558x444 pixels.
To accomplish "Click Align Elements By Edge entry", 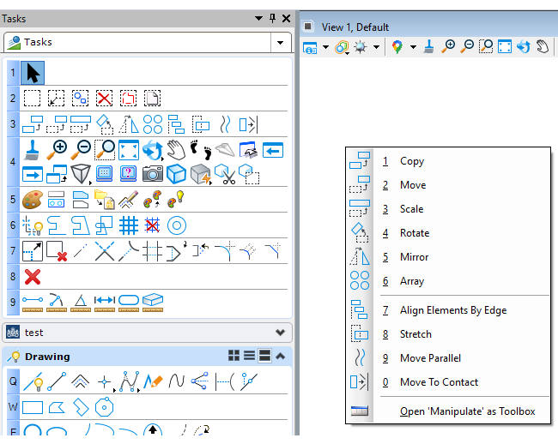I will [x=452, y=310].
